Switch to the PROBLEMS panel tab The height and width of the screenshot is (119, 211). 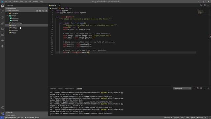coord(53,88)
